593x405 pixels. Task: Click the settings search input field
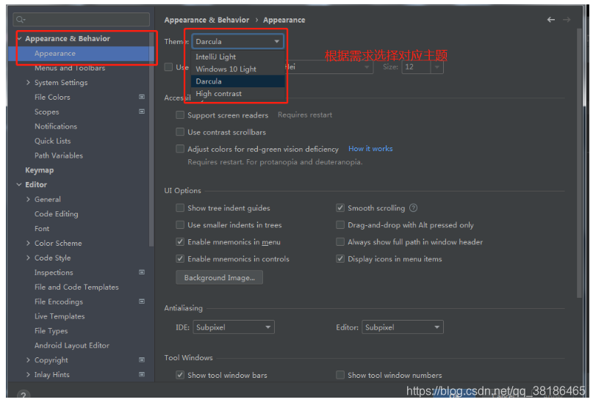[82, 20]
